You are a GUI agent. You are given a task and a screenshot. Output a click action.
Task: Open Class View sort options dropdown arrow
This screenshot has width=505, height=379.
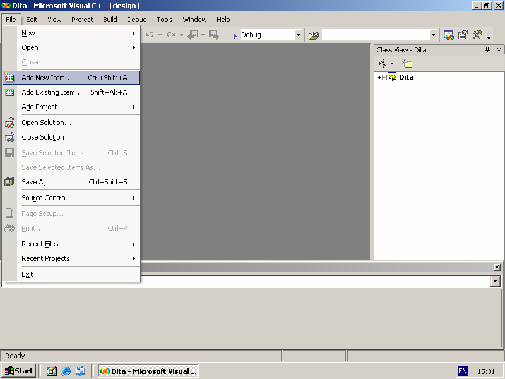point(392,64)
